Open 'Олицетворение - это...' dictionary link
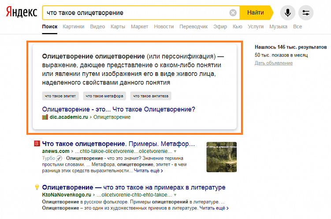Screen dimensions: 331x219 [x=119, y=109]
